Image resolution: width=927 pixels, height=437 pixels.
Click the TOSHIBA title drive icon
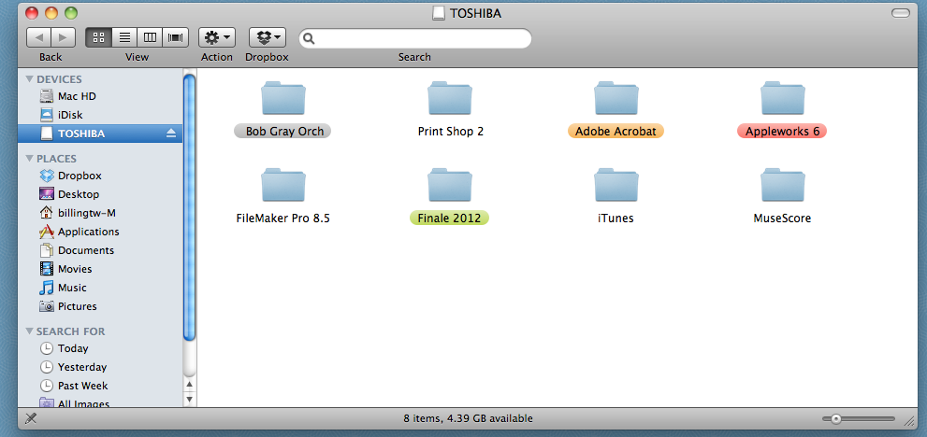pyautogui.click(x=438, y=13)
